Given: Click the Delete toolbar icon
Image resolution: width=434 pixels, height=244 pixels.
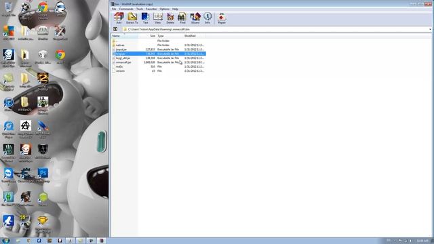Looking at the screenshot, I should pyautogui.click(x=170, y=18).
